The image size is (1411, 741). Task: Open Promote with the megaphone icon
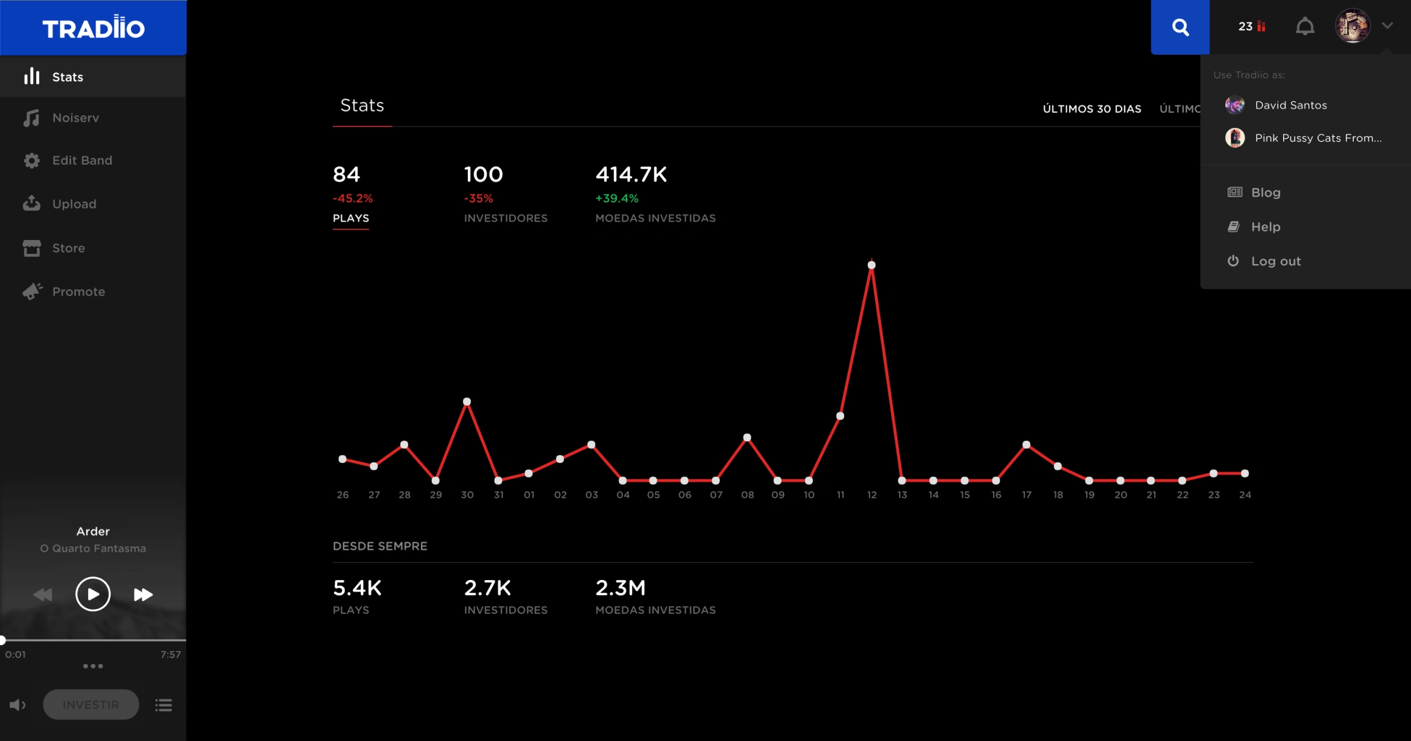coord(33,291)
